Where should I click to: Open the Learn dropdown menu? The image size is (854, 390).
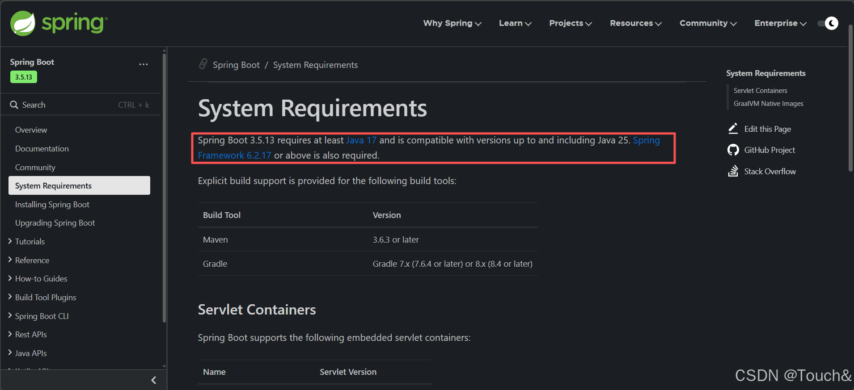click(x=515, y=23)
